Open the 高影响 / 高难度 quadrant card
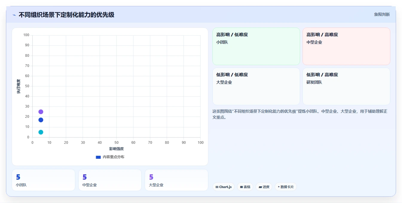402x203 pixels. (346, 46)
